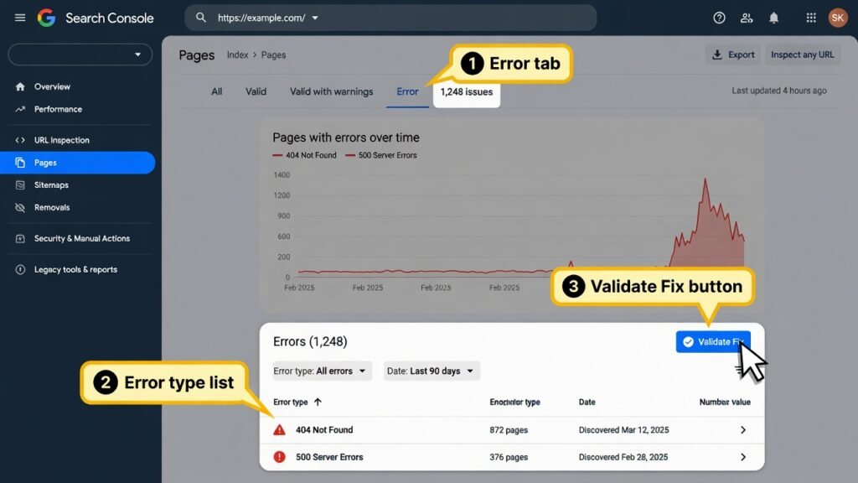Open Legacy tools & reports
The width and height of the screenshot is (858, 483).
pos(75,269)
